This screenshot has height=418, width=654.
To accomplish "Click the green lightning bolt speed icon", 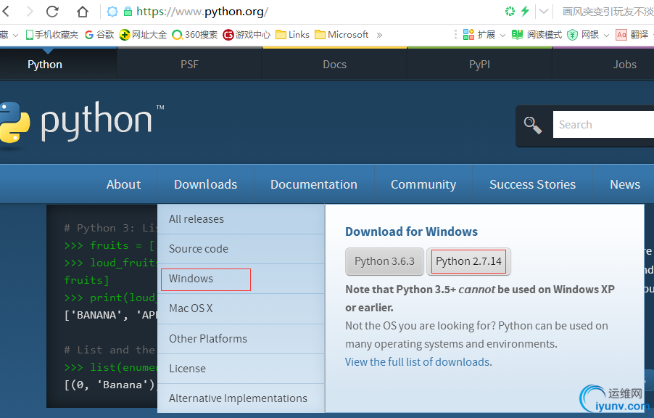I will pos(525,12).
